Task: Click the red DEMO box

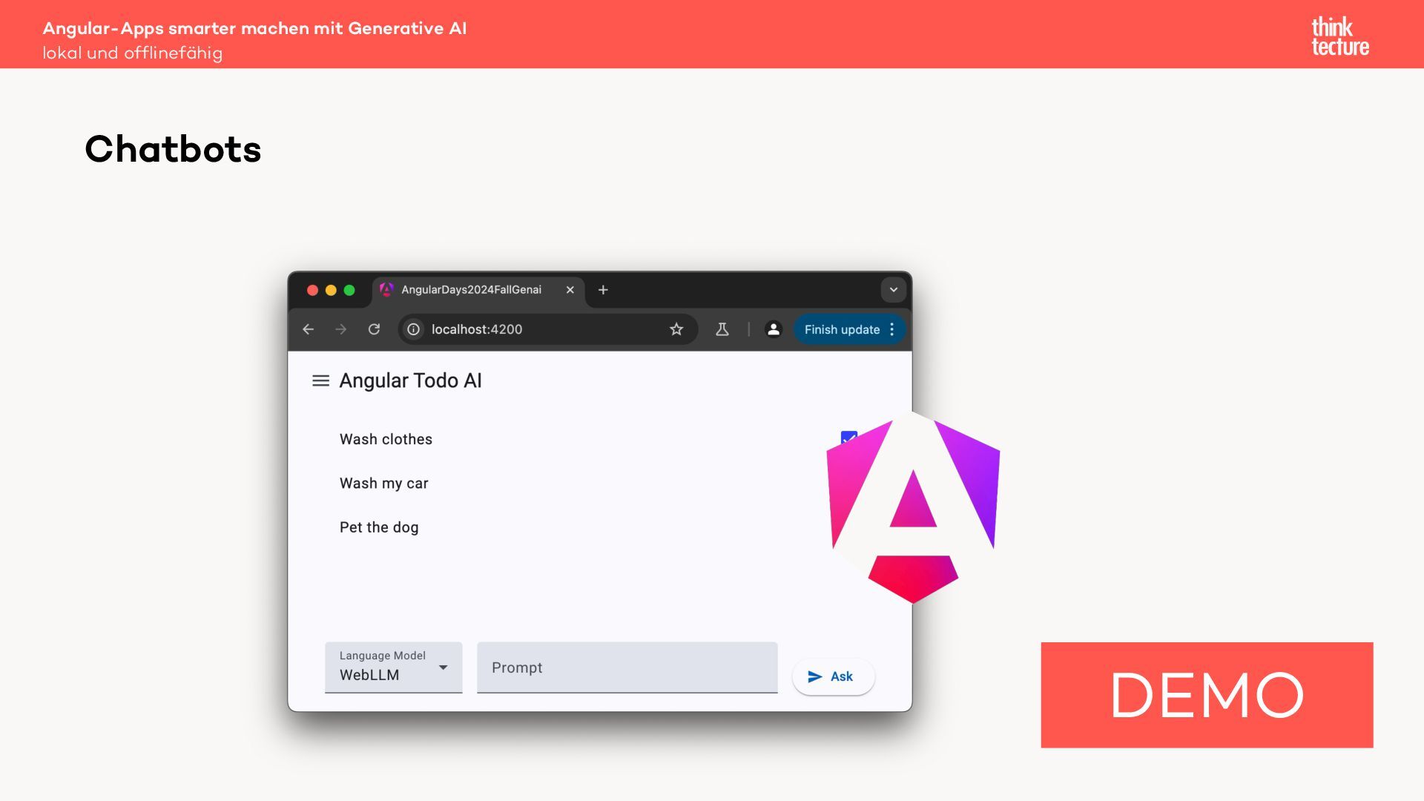Action: 1207,695
